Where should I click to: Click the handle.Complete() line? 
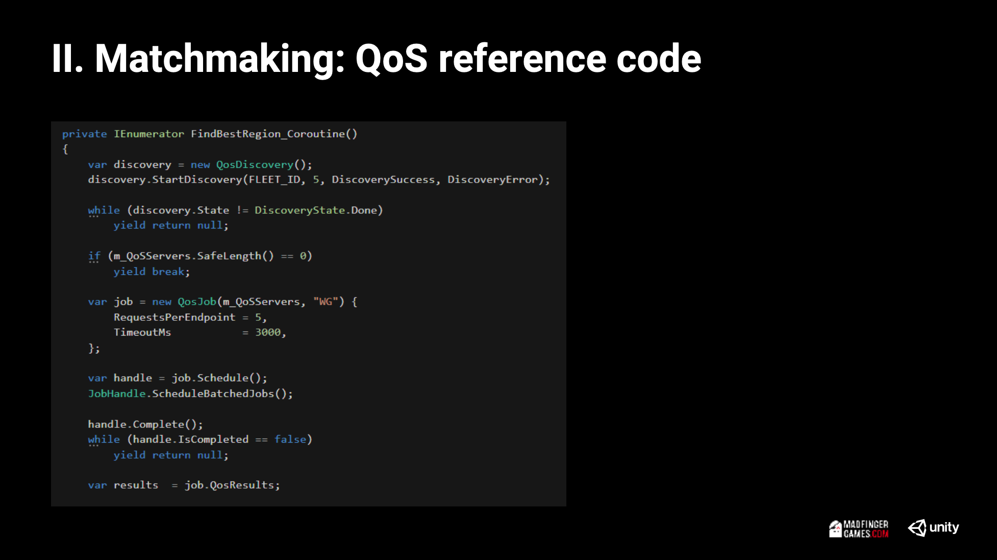pos(145,424)
